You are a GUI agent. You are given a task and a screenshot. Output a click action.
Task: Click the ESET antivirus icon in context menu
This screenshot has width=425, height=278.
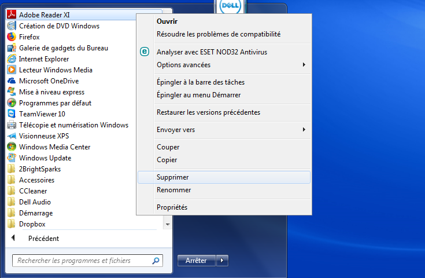click(145, 52)
